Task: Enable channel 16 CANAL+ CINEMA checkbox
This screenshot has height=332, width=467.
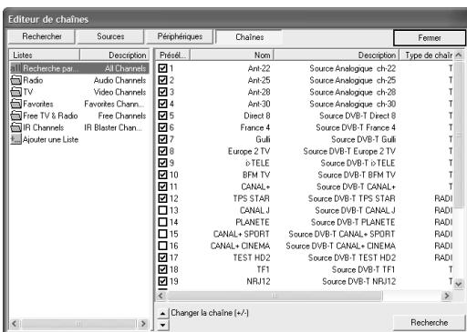Action: pyautogui.click(x=163, y=246)
